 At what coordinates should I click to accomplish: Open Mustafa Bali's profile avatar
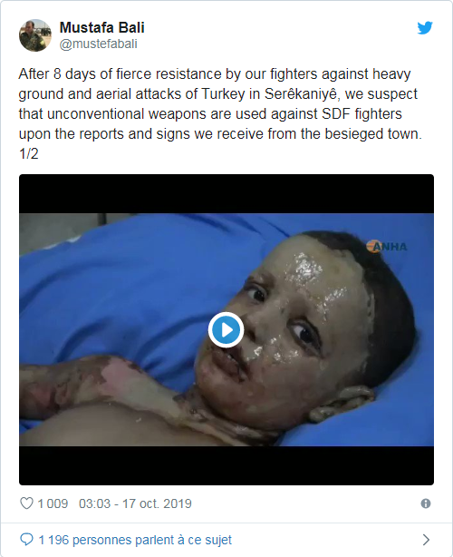click(35, 35)
